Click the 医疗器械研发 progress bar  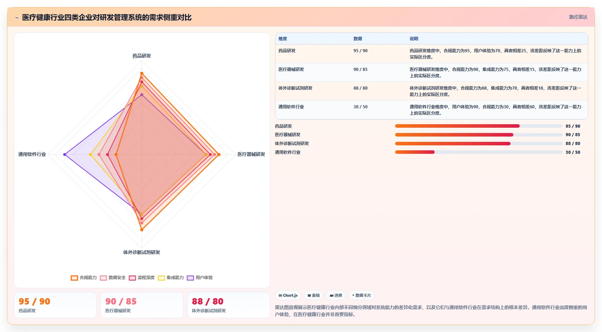479,135
